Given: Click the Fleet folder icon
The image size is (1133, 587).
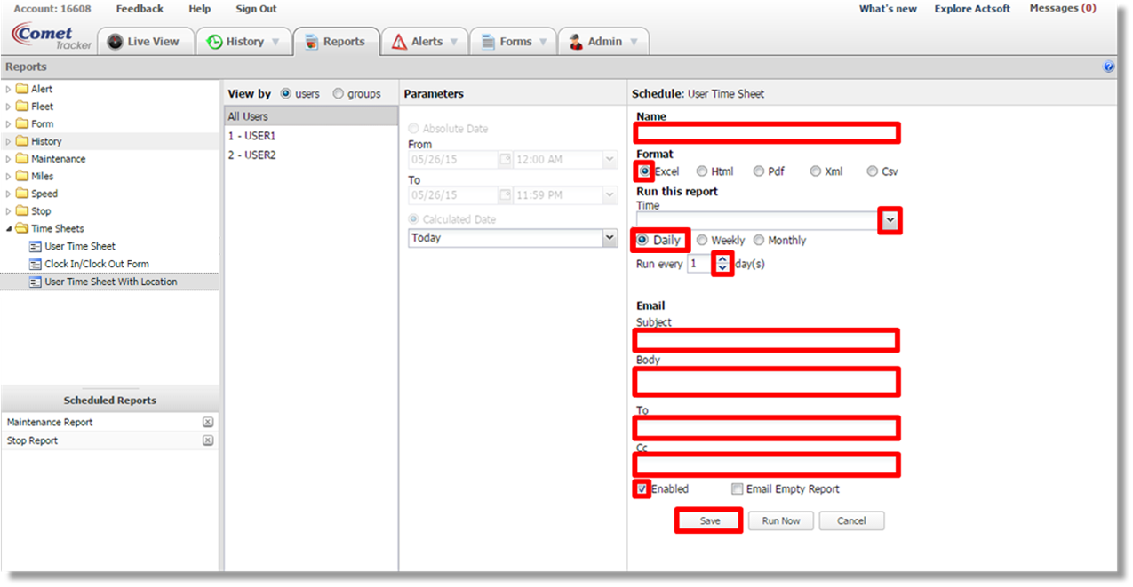Looking at the screenshot, I should coord(22,107).
